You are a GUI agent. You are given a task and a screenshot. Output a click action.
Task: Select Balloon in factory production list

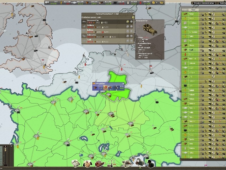click(107, 31)
